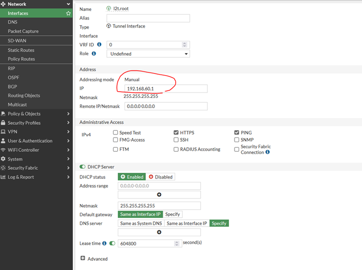
Task: Click the Security Fabric sidebar icon
Action: [3, 168]
